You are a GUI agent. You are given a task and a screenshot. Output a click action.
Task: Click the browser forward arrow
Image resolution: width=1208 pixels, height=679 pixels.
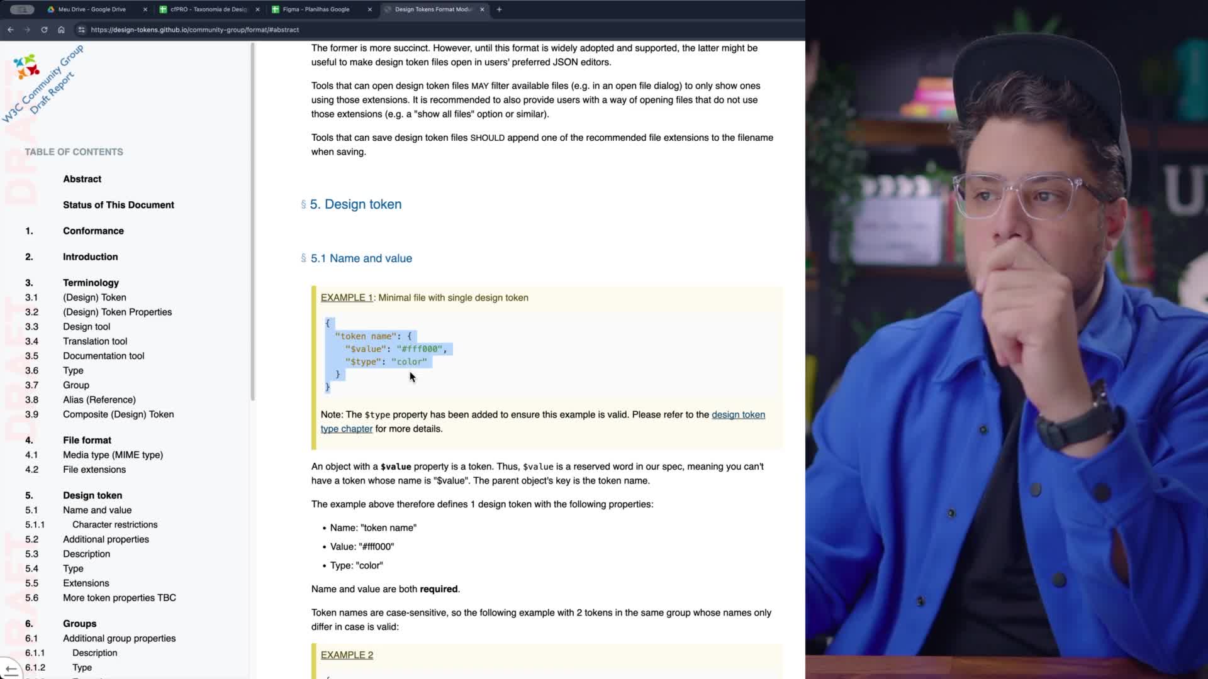point(27,30)
